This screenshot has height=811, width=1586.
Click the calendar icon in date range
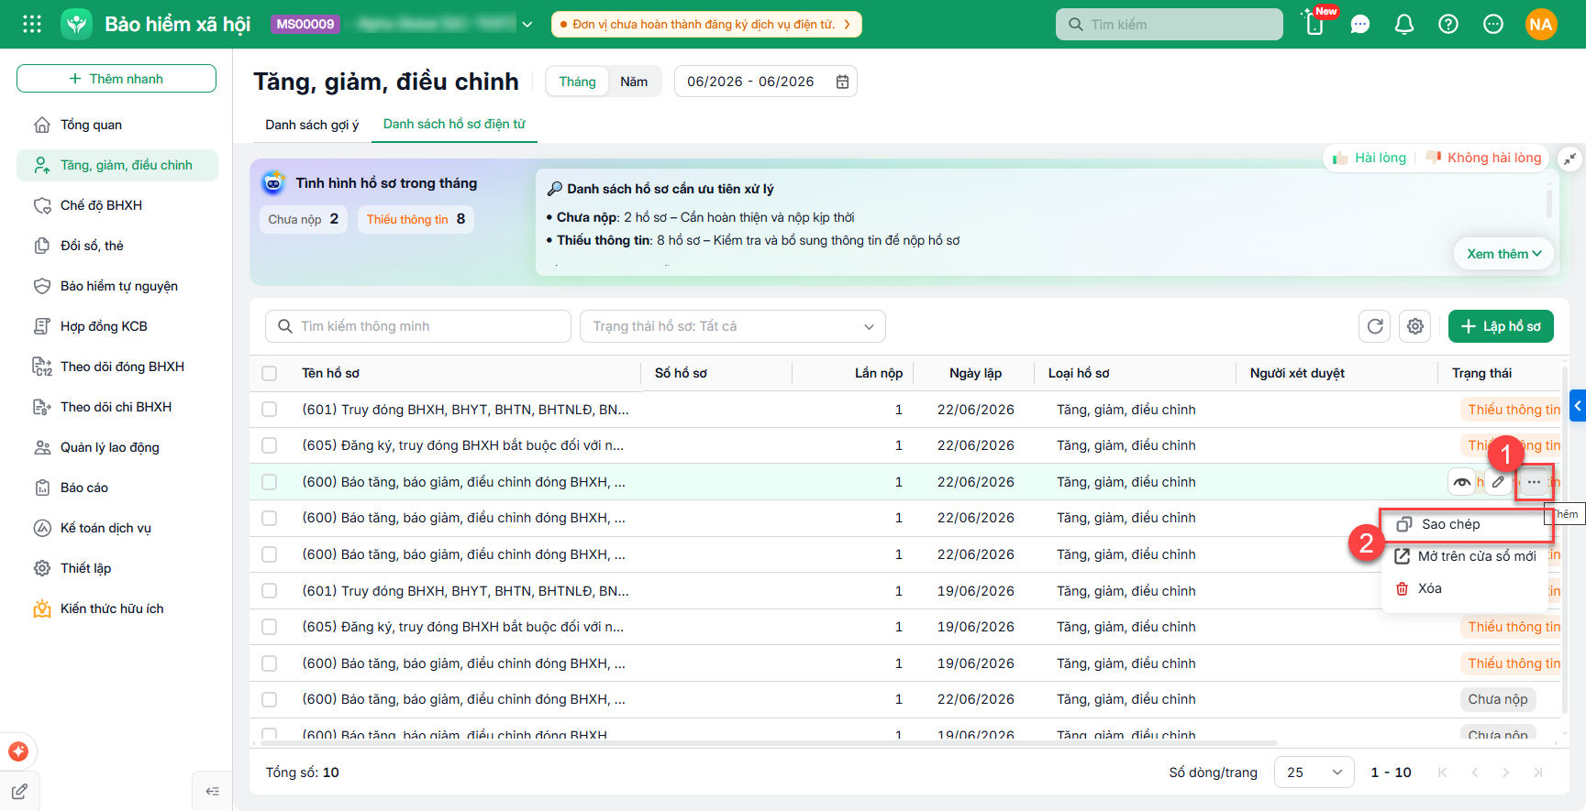(842, 82)
